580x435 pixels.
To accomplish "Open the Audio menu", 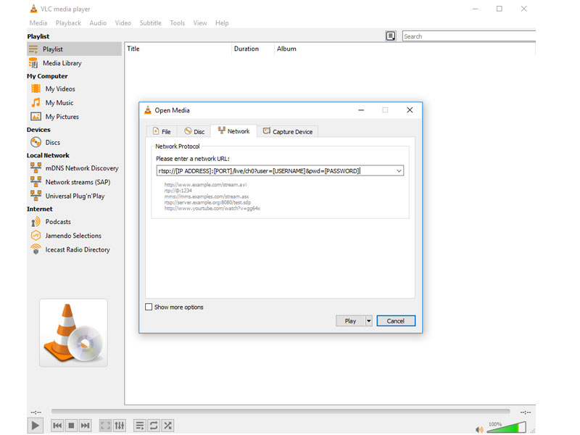I will (98, 23).
